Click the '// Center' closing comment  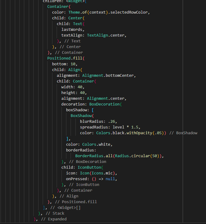click(70, 47)
